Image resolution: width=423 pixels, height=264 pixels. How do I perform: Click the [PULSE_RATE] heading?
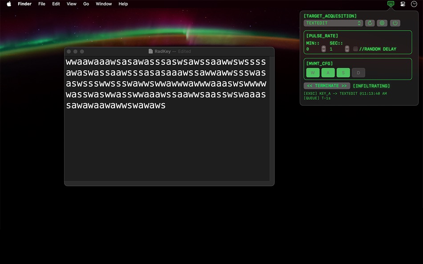pos(322,36)
